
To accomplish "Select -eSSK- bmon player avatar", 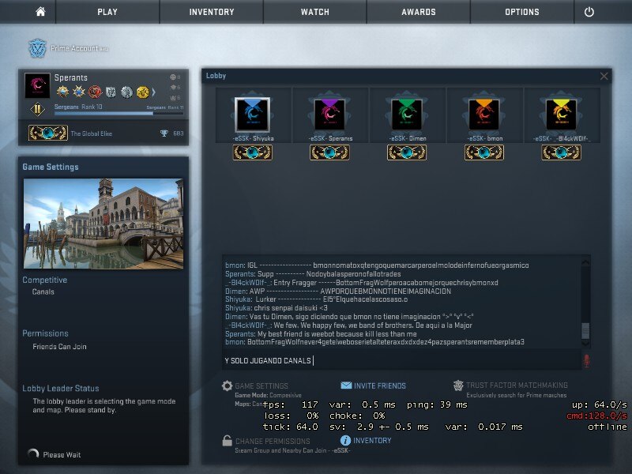I will (483, 115).
